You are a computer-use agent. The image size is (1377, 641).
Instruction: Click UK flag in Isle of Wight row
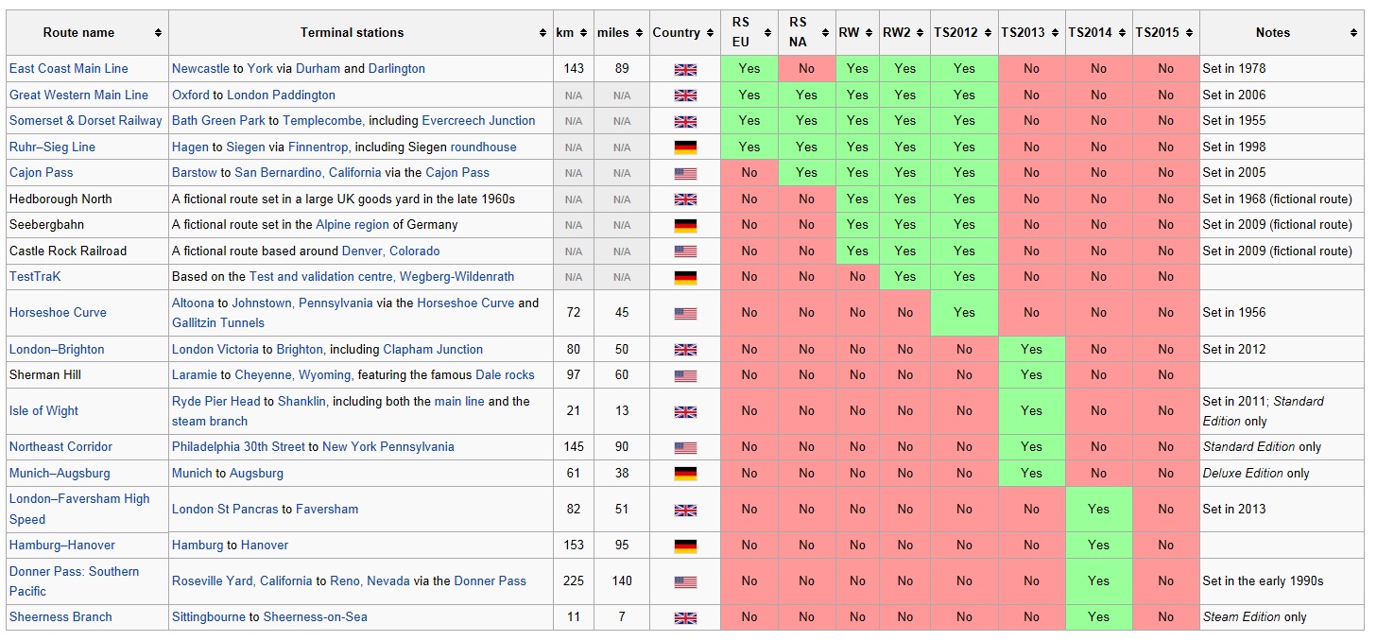(x=685, y=412)
